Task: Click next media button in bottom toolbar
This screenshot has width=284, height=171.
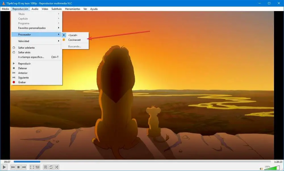Action: click(x=24, y=167)
